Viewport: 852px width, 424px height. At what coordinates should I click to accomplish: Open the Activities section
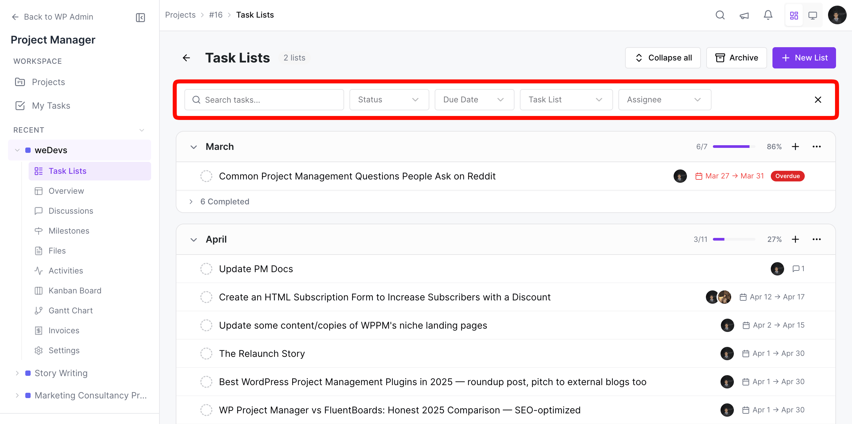coord(66,270)
